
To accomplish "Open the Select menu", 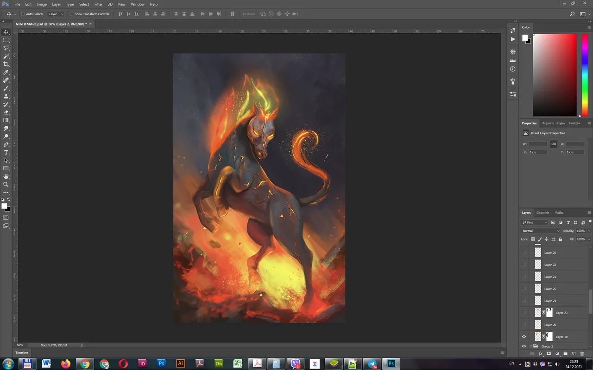I will tap(84, 4).
